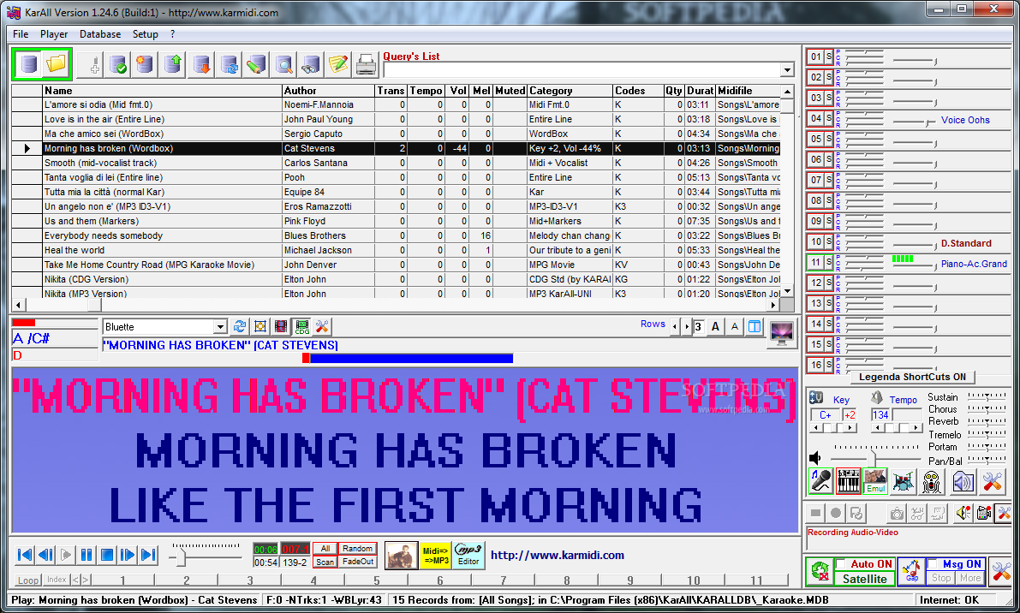This screenshot has width=1020, height=613.
Task: Open the Query's List dropdown
Action: pyautogui.click(x=787, y=69)
